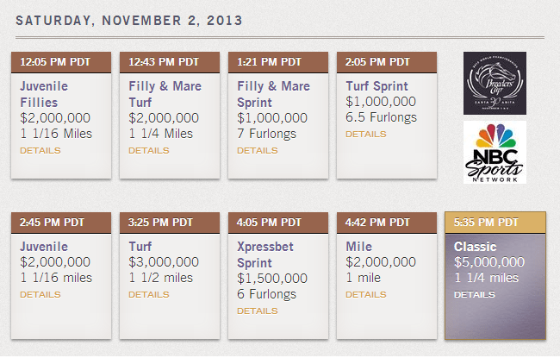Open Details for Turf Sprint race
The height and width of the screenshot is (358, 560).
(x=366, y=134)
